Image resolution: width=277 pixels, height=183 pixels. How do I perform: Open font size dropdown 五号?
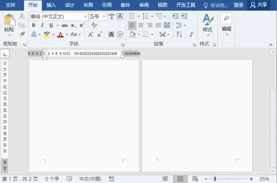[104, 16]
